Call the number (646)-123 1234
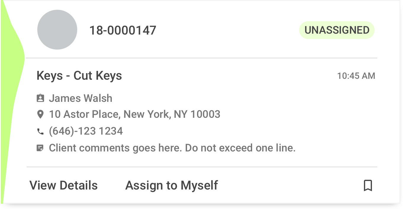This screenshot has width=403, height=209. click(x=86, y=131)
